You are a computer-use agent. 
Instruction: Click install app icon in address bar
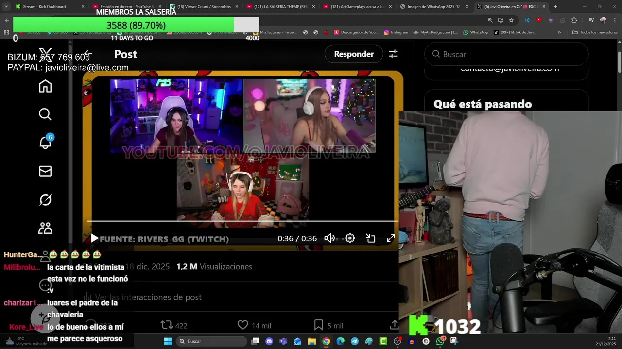coord(501,20)
